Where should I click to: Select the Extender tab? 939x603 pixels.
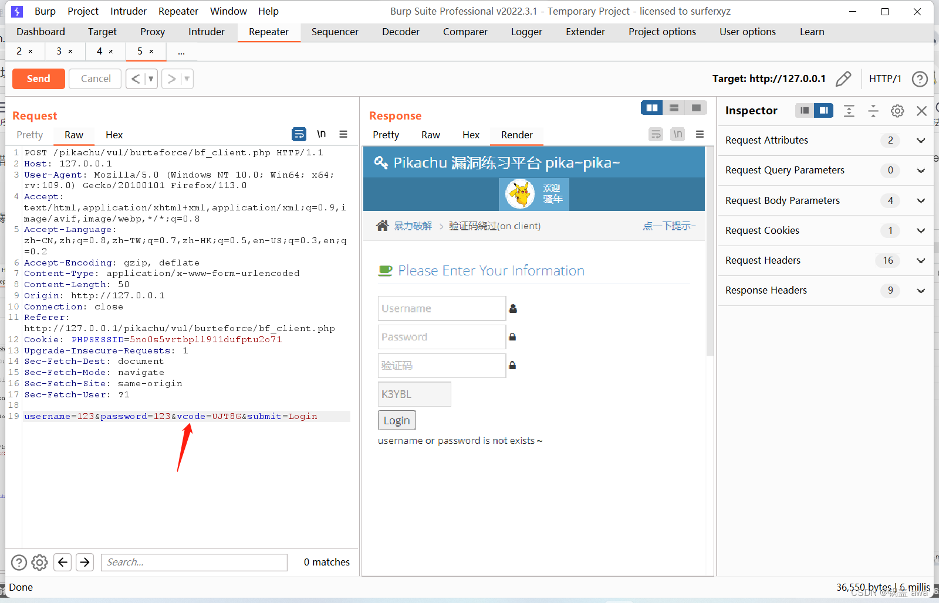[585, 32]
